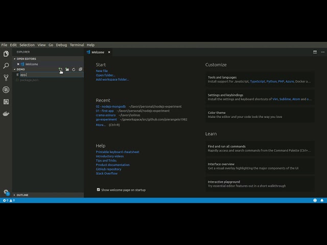Click the warnings count in status bar

12,200
